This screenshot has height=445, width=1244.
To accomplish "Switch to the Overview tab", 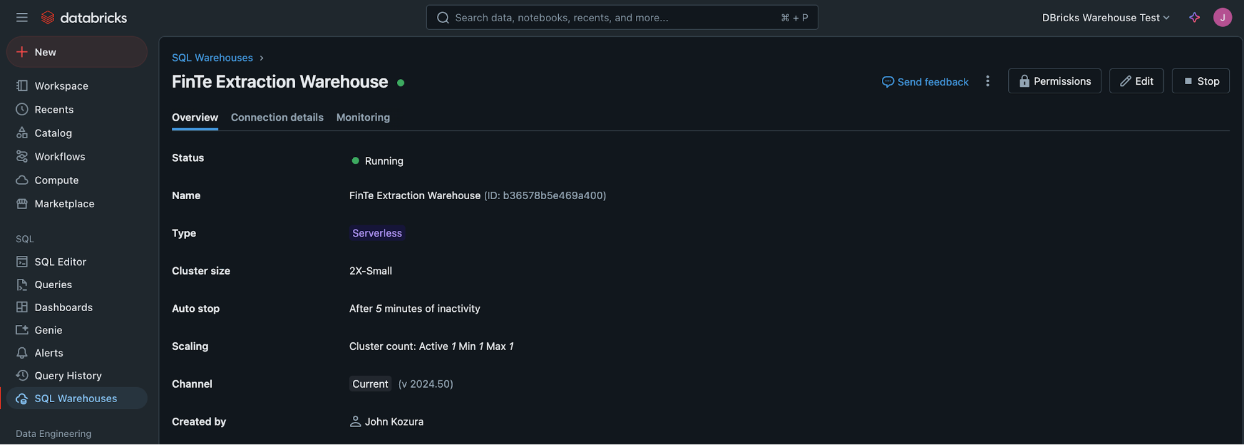I will click(x=195, y=117).
